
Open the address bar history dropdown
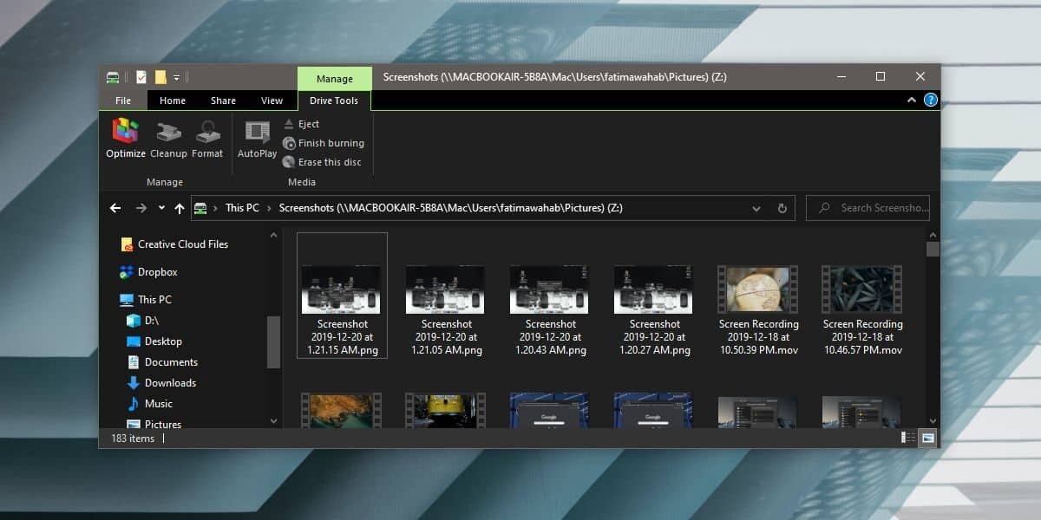click(x=756, y=208)
